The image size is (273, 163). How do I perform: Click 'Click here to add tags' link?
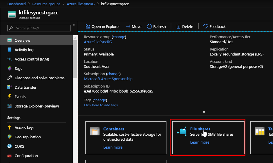pyautogui.click(x=101, y=105)
